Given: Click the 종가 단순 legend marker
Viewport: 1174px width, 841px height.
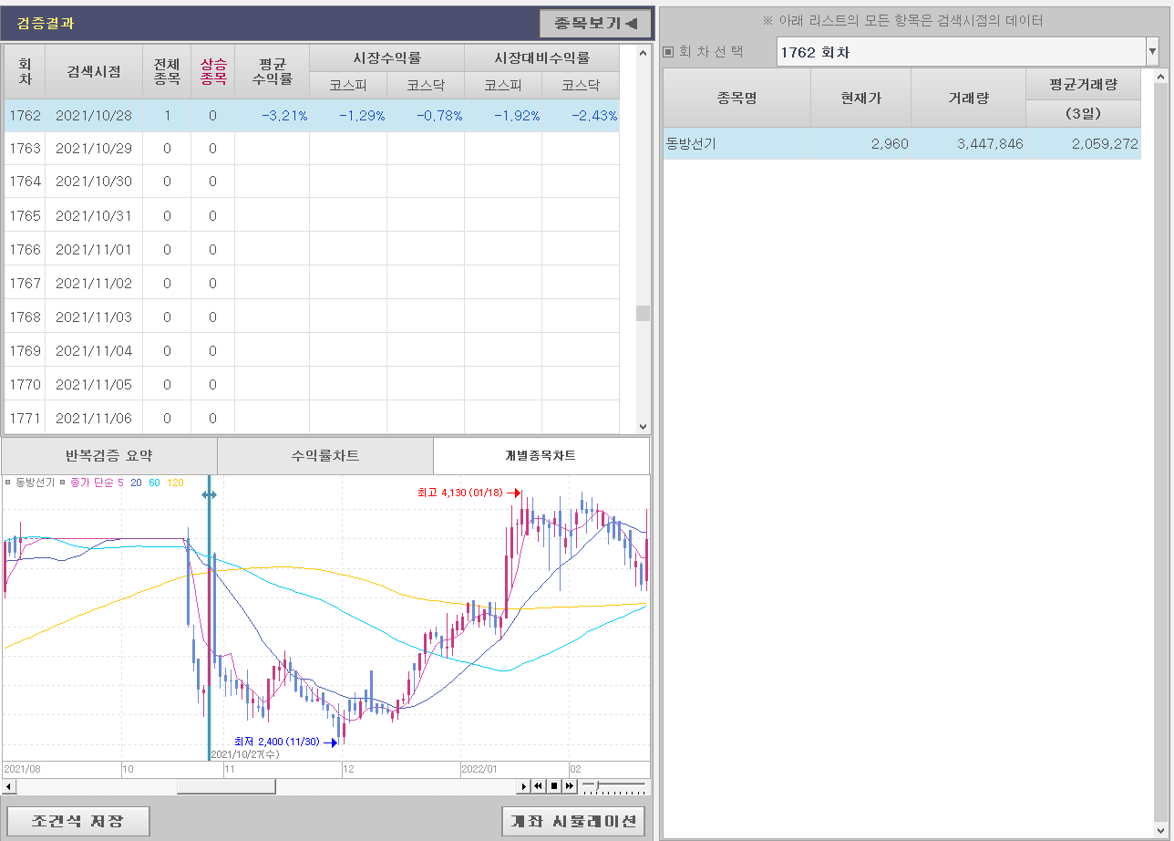Looking at the screenshot, I should click(x=63, y=483).
